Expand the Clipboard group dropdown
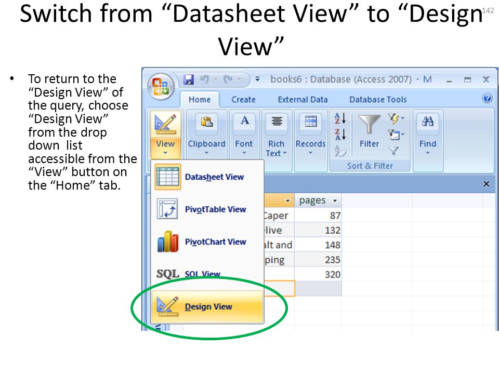The image size is (499, 374). click(206, 153)
